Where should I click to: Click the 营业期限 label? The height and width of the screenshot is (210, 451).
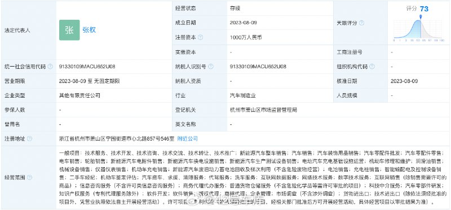point(15,81)
